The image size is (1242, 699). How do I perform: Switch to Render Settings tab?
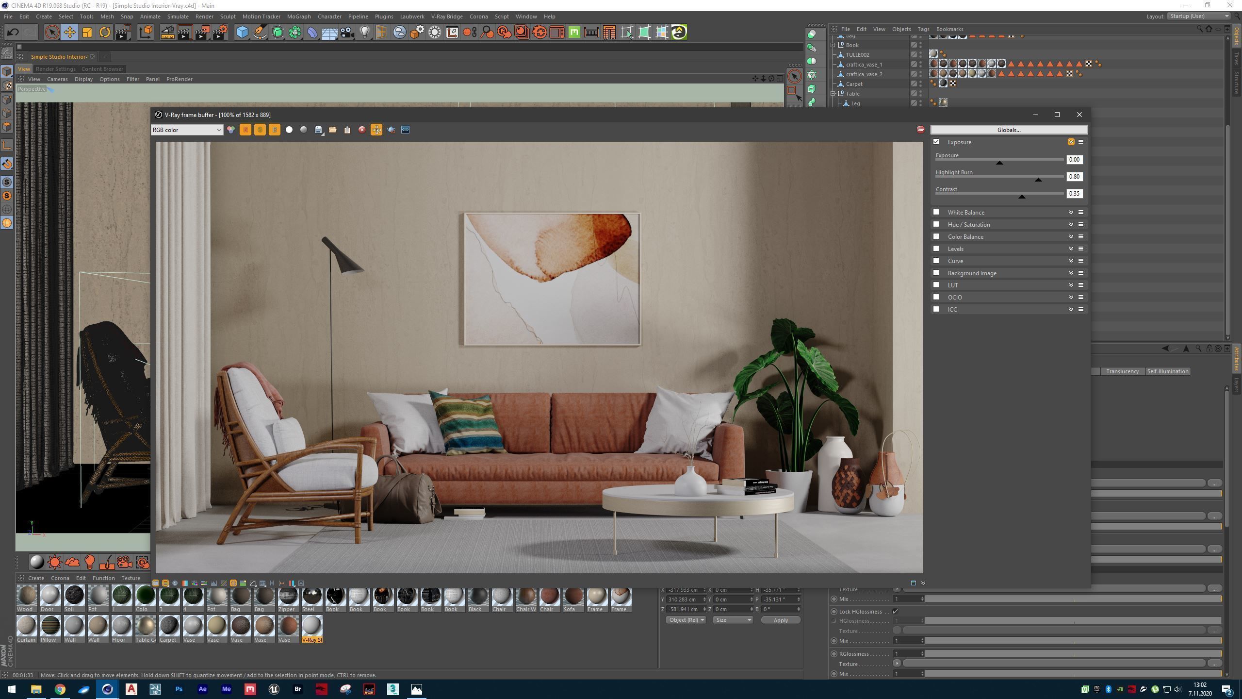[x=55, y=69]
